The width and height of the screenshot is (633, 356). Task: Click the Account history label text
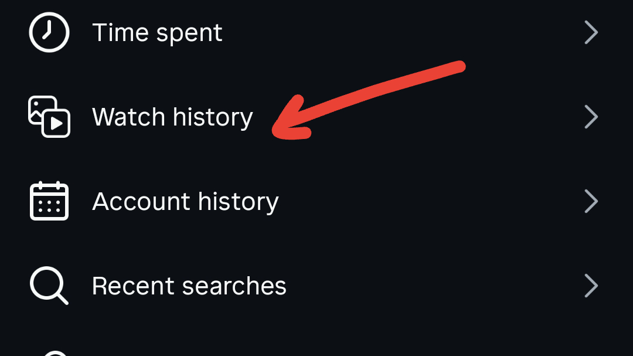pyautogui.click(x=185, y=201)
